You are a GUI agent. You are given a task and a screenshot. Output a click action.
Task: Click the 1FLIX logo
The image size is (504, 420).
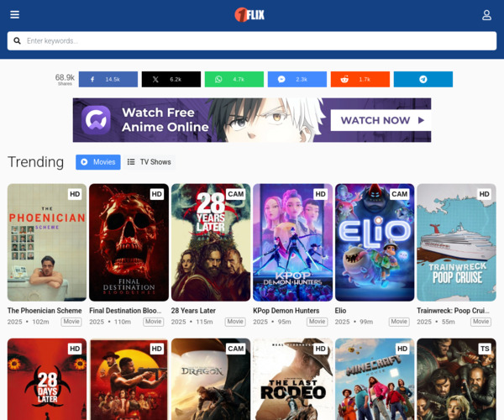point(249,15)
